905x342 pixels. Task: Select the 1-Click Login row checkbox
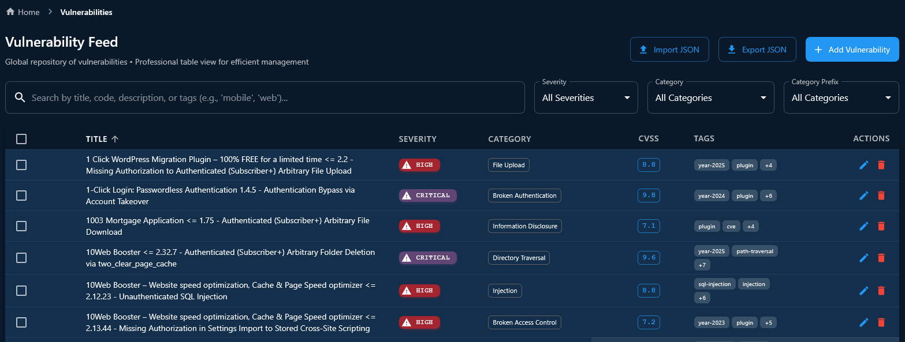pos(21,196)
